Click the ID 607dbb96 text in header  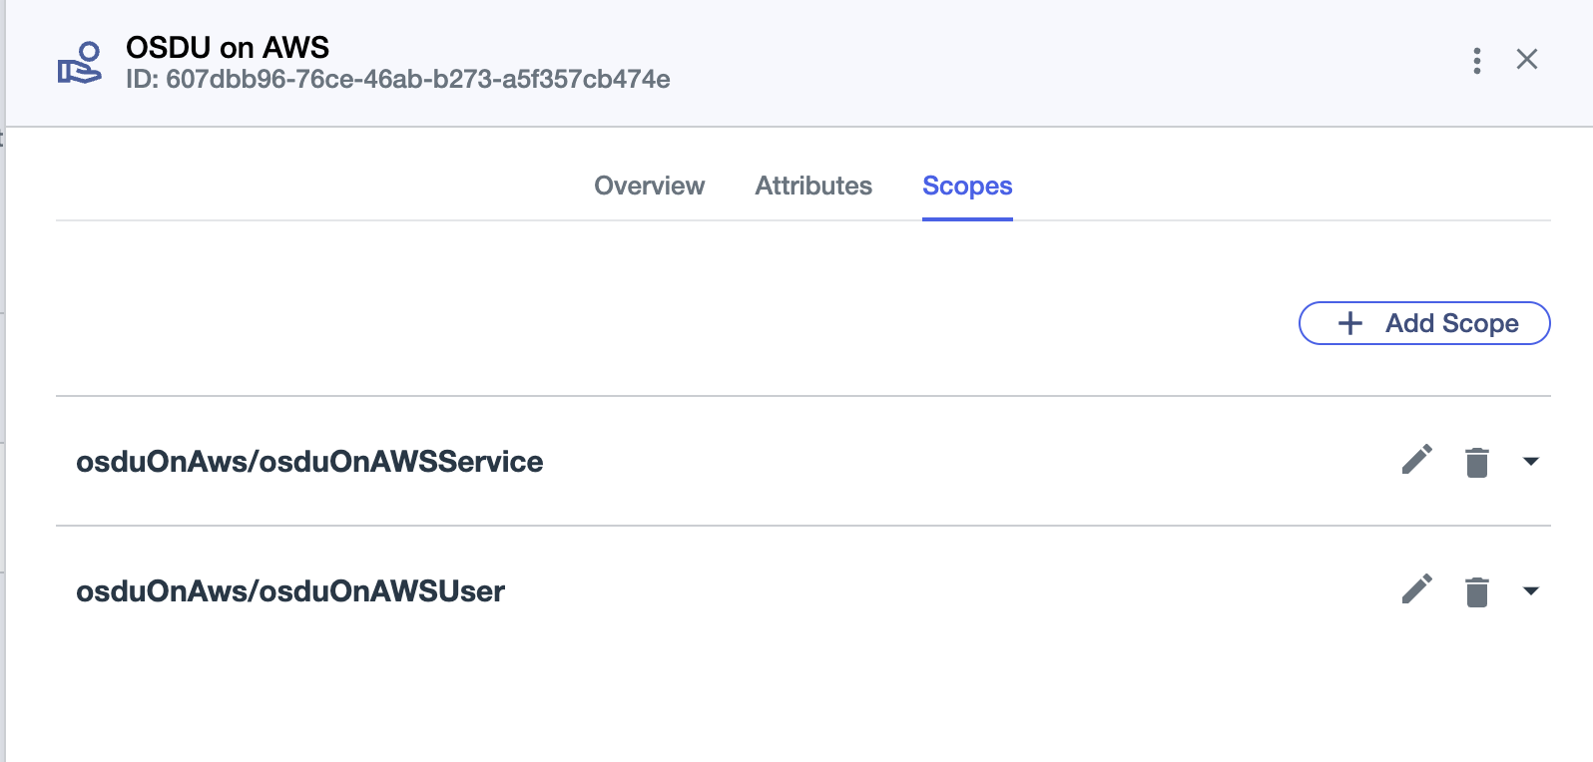[398, 79]
